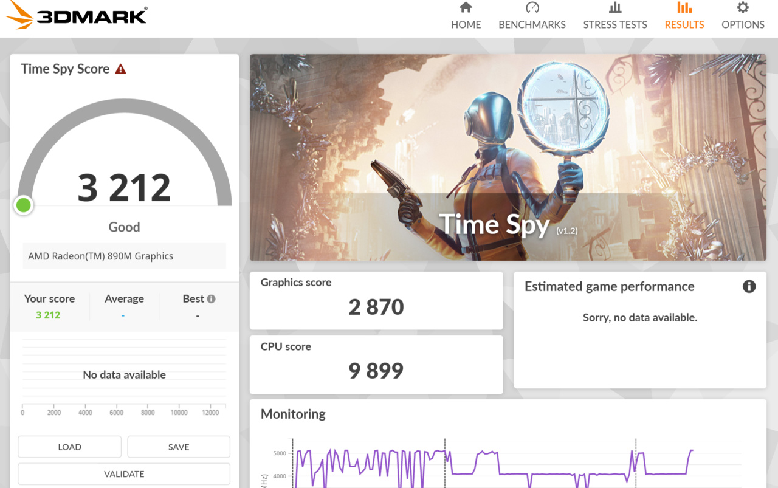
Task: Click the info icon next to Best
Action: pos(211,299)
